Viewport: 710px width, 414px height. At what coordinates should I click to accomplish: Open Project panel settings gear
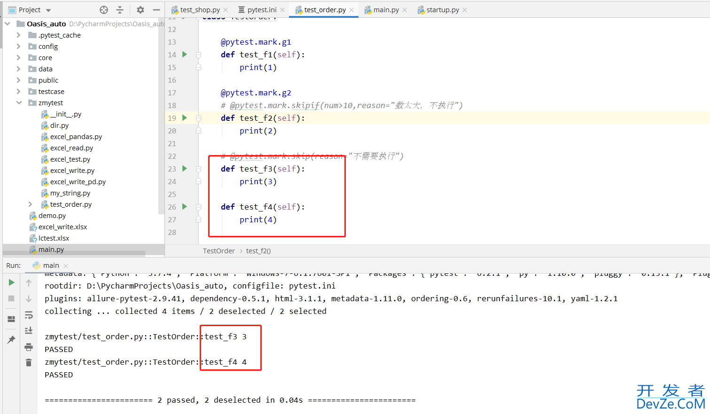(x=140, y=10)
